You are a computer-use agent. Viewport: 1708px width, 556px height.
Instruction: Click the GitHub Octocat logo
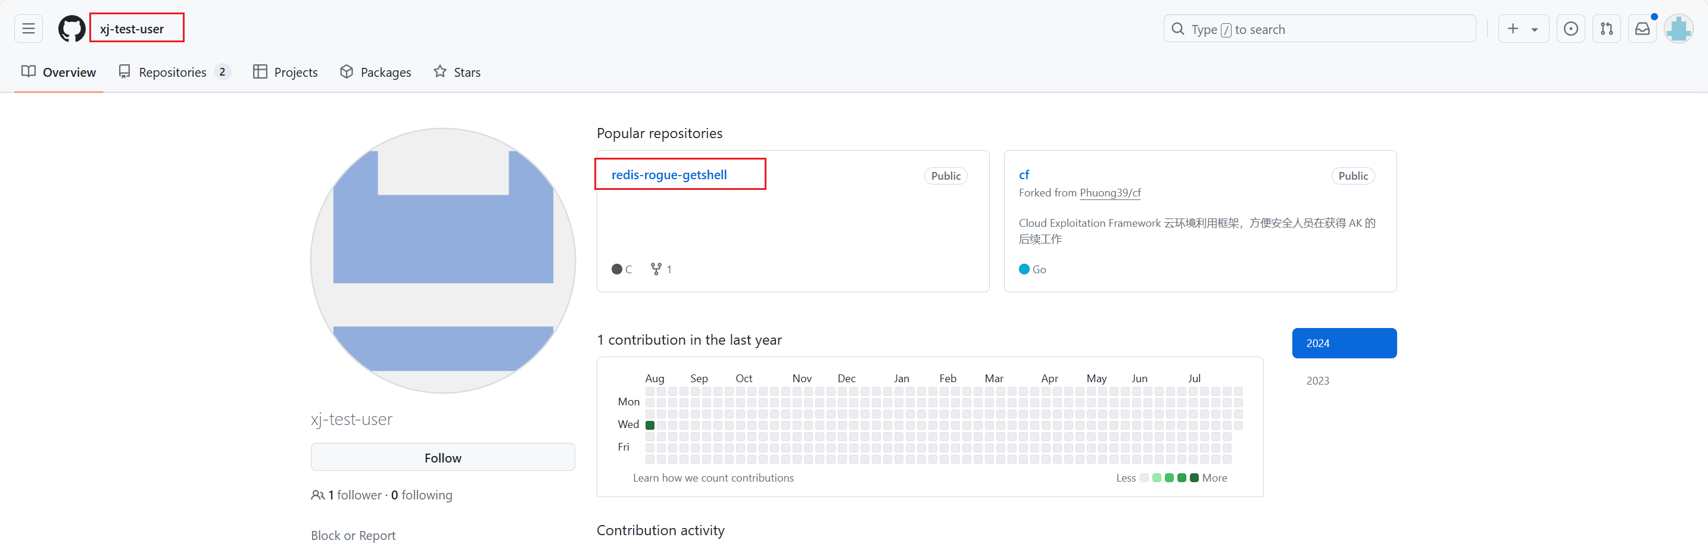pos(71,29)
